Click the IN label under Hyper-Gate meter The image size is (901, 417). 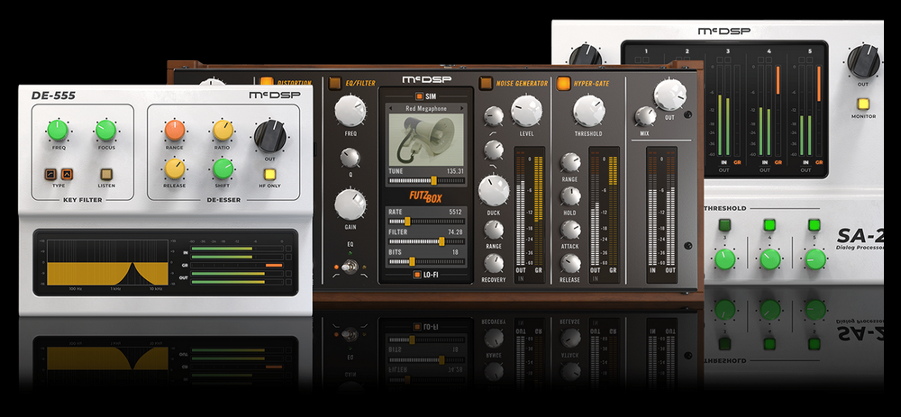point(596,278)
